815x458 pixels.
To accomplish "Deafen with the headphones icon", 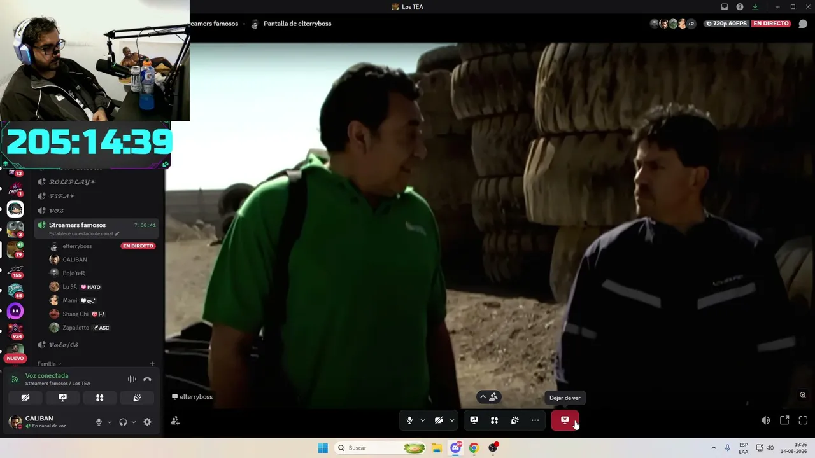I will (123, 422).
